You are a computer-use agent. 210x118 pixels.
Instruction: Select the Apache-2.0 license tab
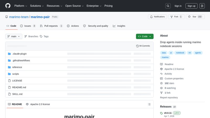[38, 104]
